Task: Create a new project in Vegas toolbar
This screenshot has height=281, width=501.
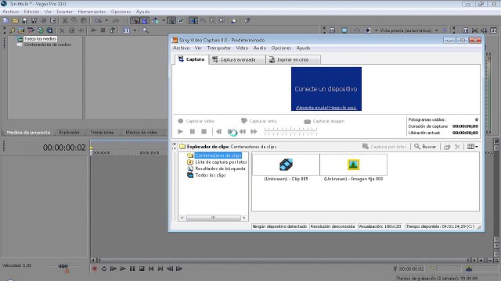Action: [x=5, y=20]
